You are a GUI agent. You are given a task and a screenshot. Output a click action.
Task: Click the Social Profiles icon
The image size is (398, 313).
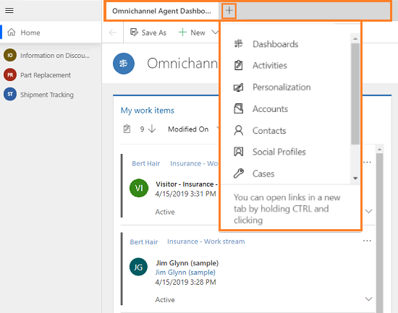[238, 152]
